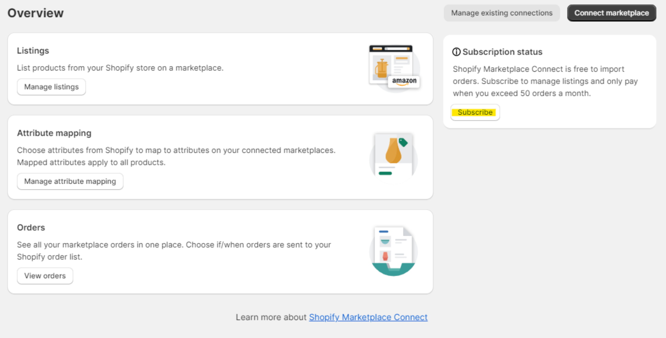This screenshot has height=338, width=666.
Task: Open Manage listings
Action: point(51,87)
